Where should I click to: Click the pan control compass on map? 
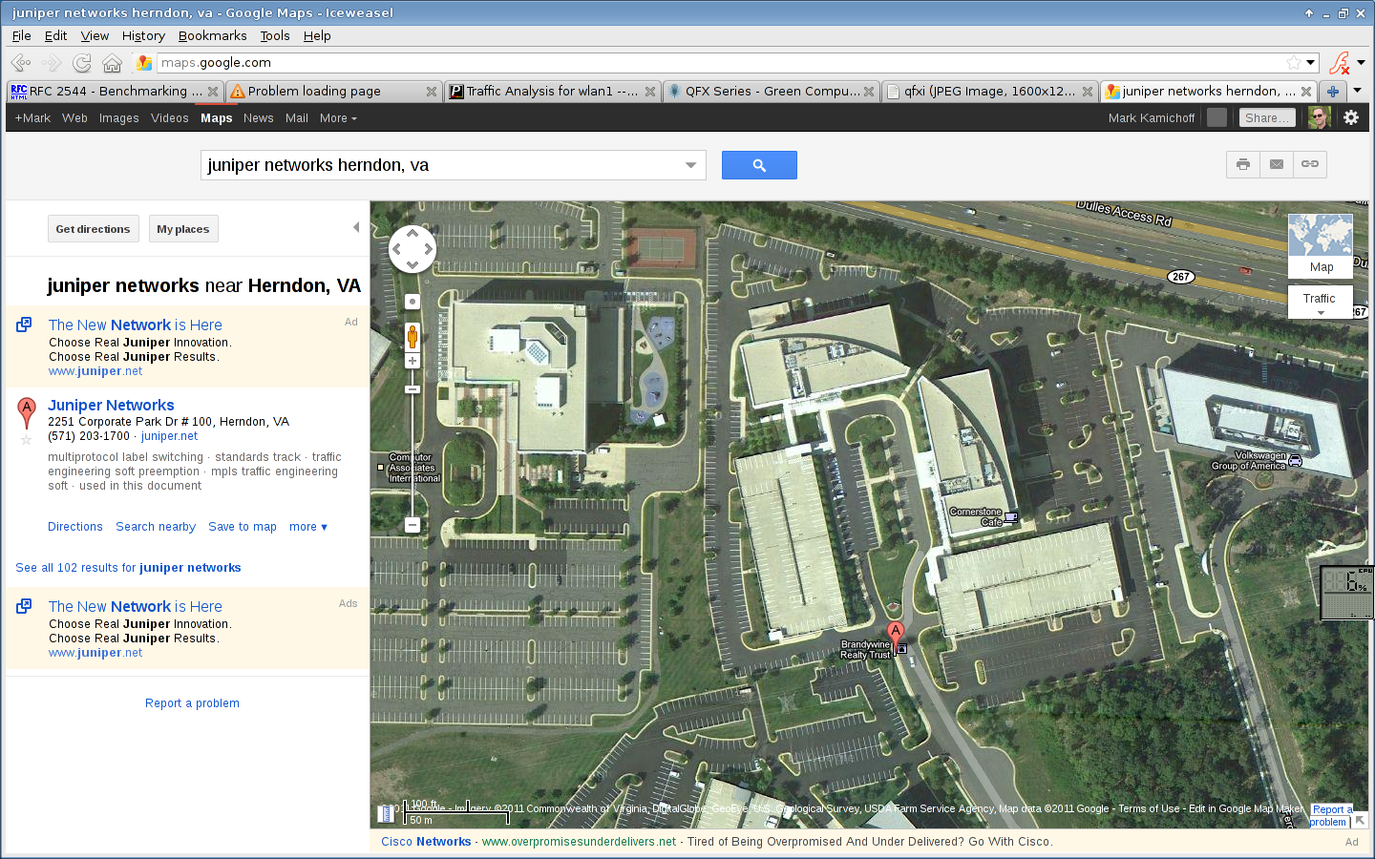point(412,249)
